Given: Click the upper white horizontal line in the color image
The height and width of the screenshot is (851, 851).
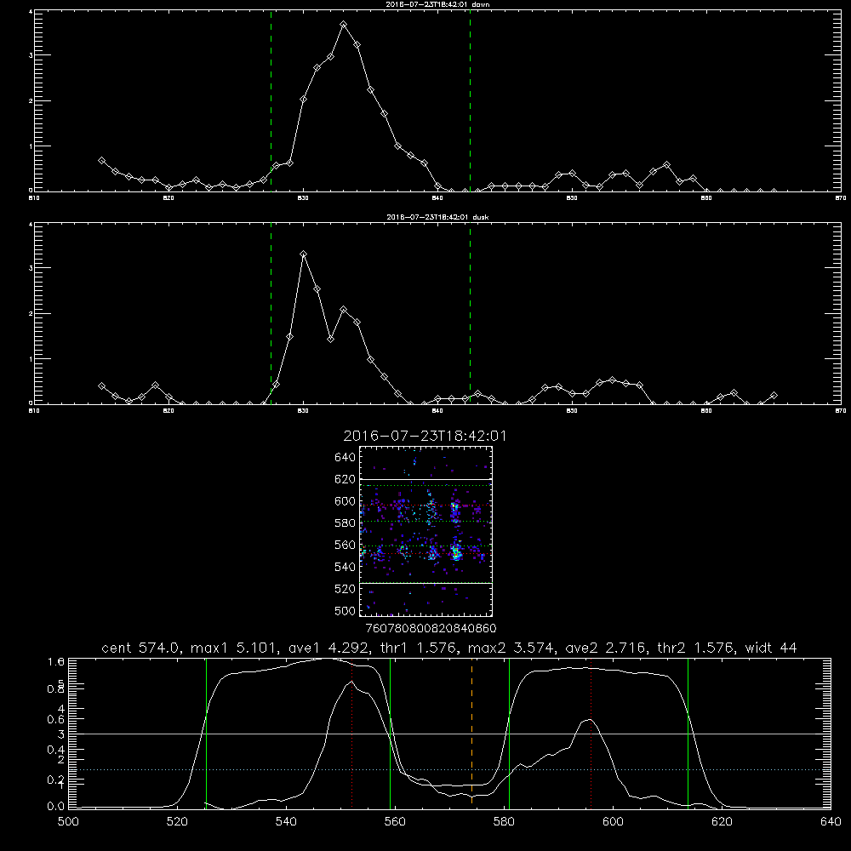Looking at the screenshot, I should tap(425, 479).
